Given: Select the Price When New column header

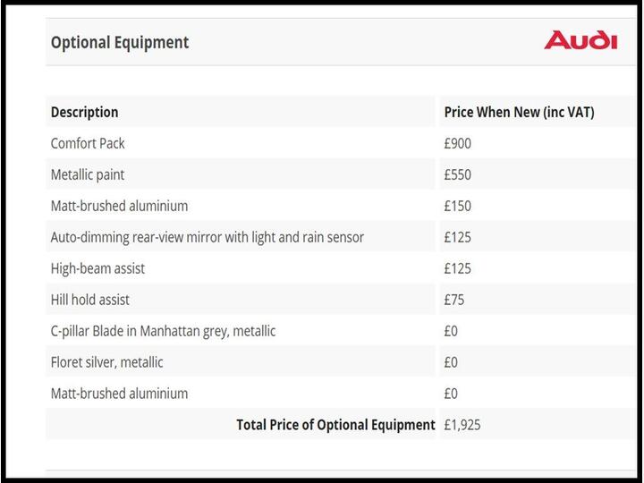Looking at the screenshot, I should tap(519, 112).
